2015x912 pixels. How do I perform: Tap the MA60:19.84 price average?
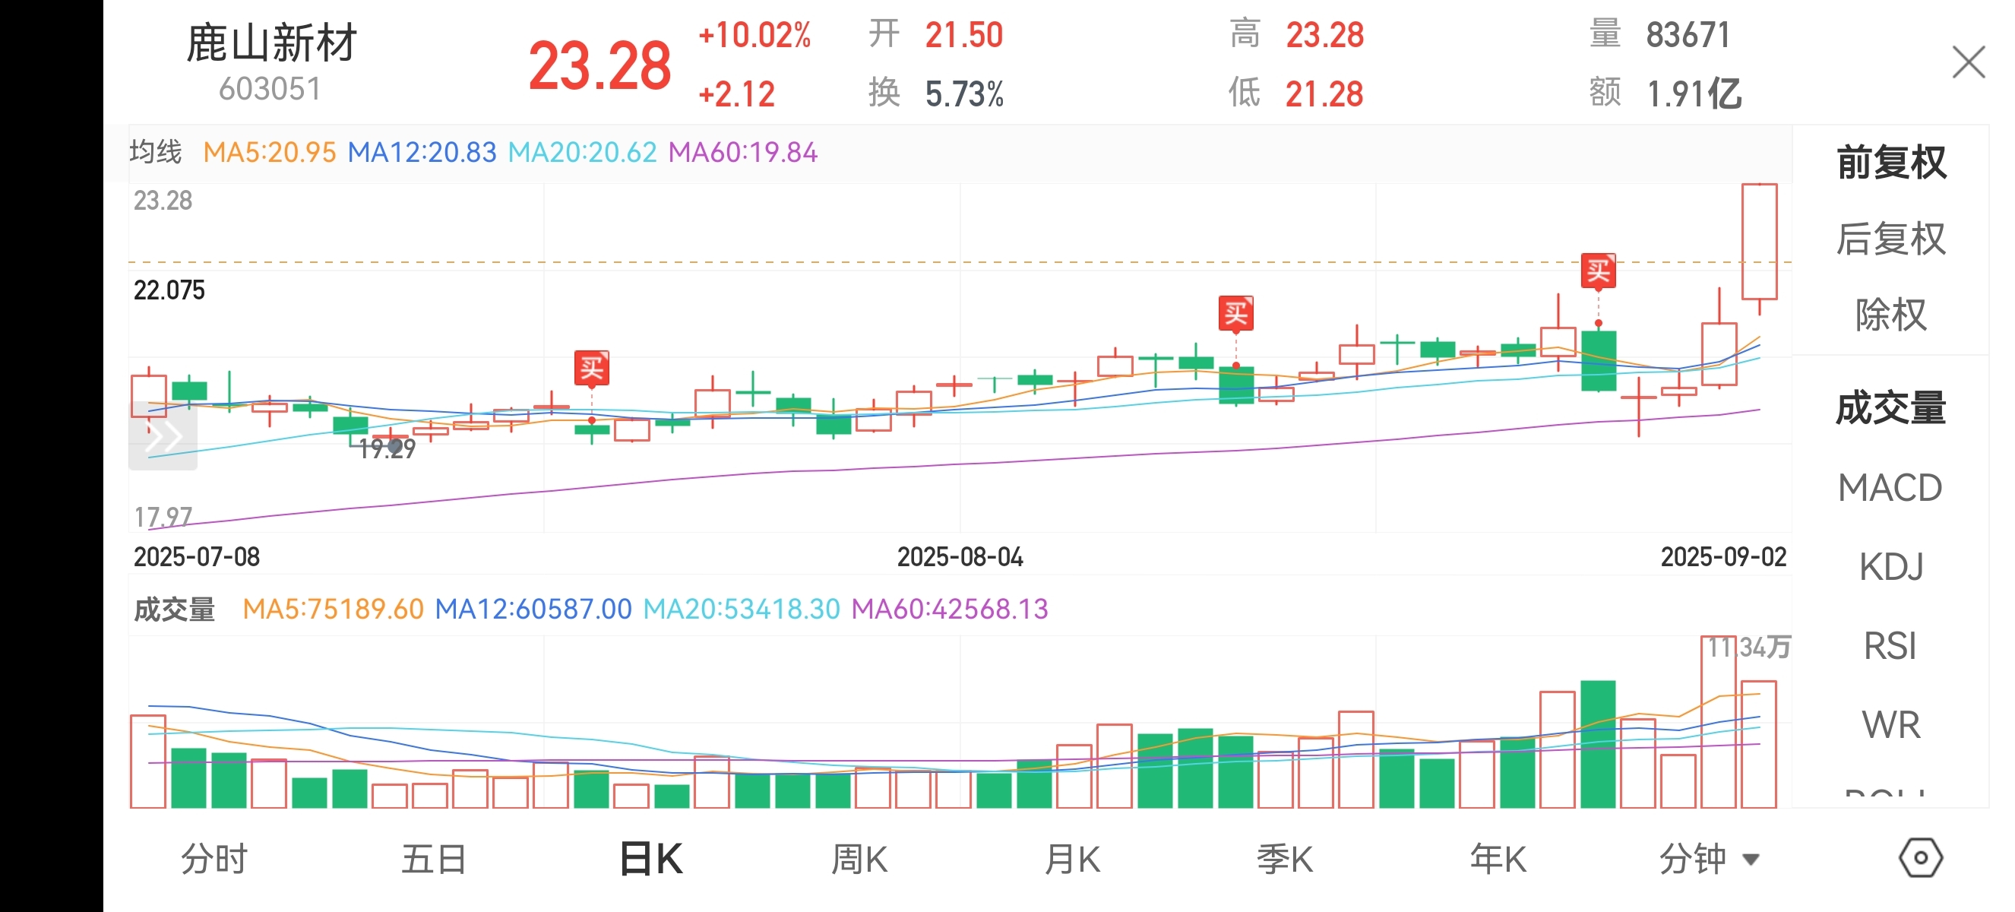[743, 152]
